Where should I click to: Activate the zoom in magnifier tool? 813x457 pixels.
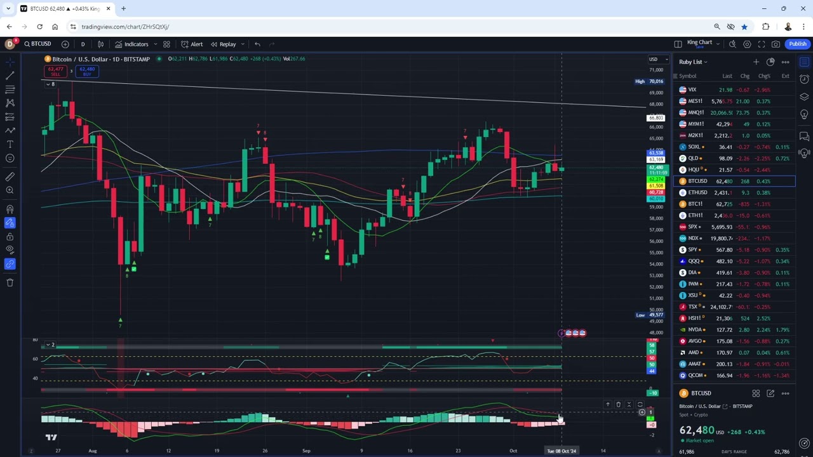coord(10,190)
